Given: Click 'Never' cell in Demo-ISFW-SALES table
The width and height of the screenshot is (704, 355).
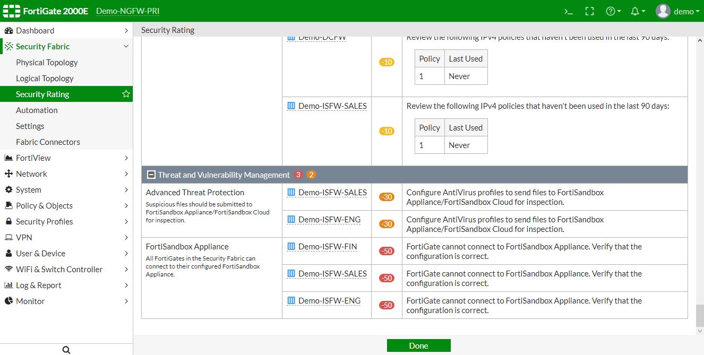Looking at the screenshot, I should coord(466,145).
